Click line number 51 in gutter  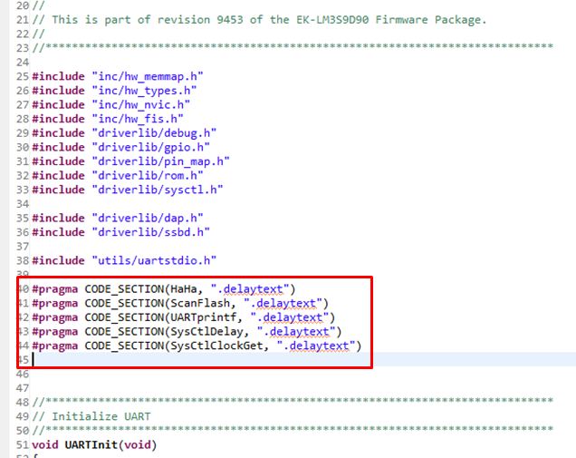coord(23,444)
